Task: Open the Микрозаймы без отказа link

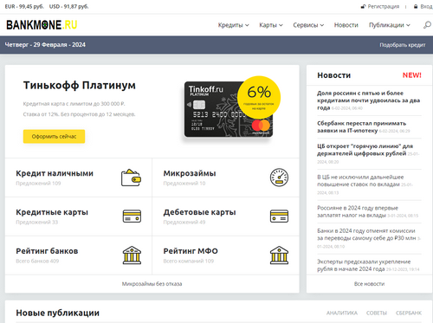Action: tap(152, 284)
